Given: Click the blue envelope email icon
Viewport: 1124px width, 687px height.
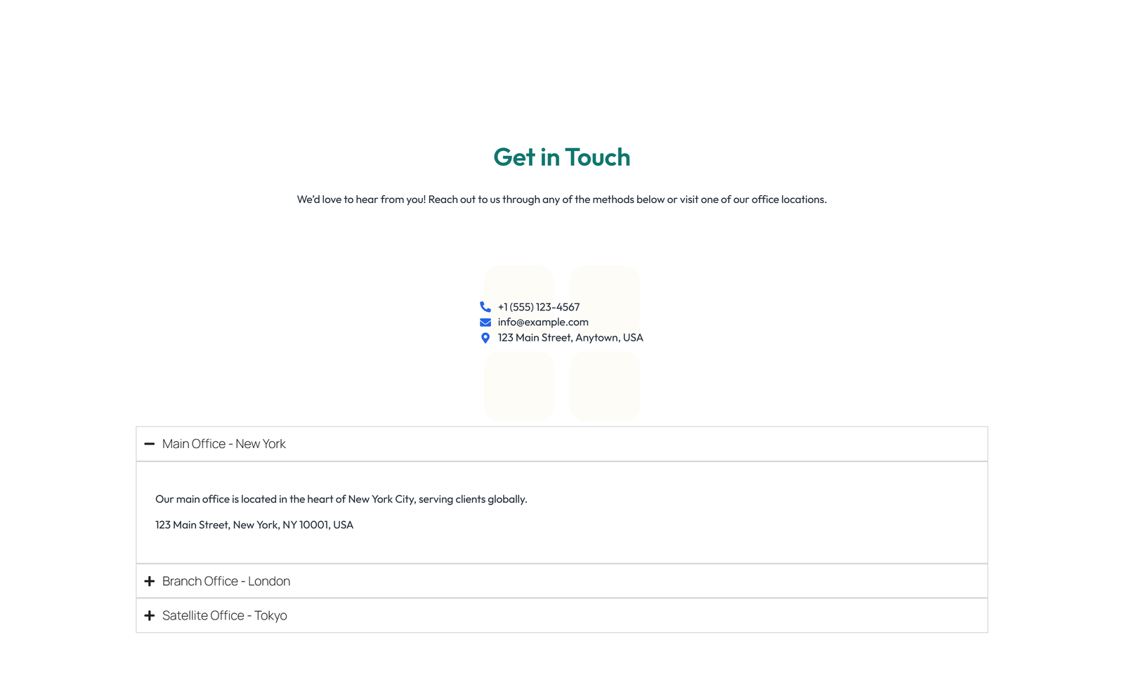Looking at the screenshot, I should (x=485, y=322).
